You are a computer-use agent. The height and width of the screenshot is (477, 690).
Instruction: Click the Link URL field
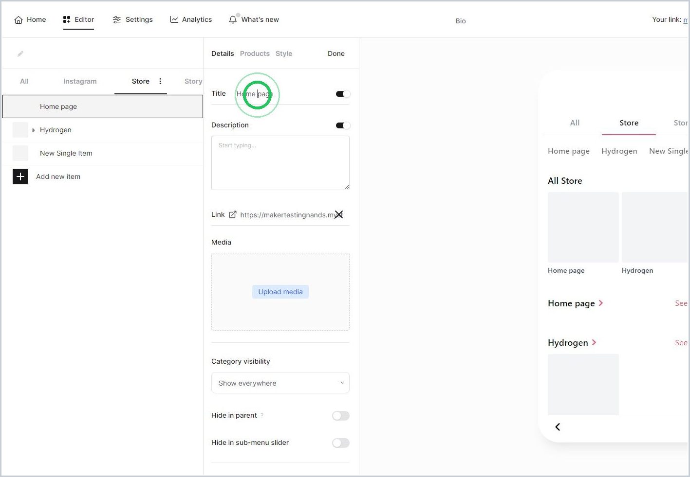pyautogui.click(x=287, y=215)
